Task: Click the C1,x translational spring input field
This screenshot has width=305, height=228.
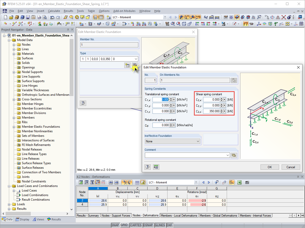Action: (161, 100)
